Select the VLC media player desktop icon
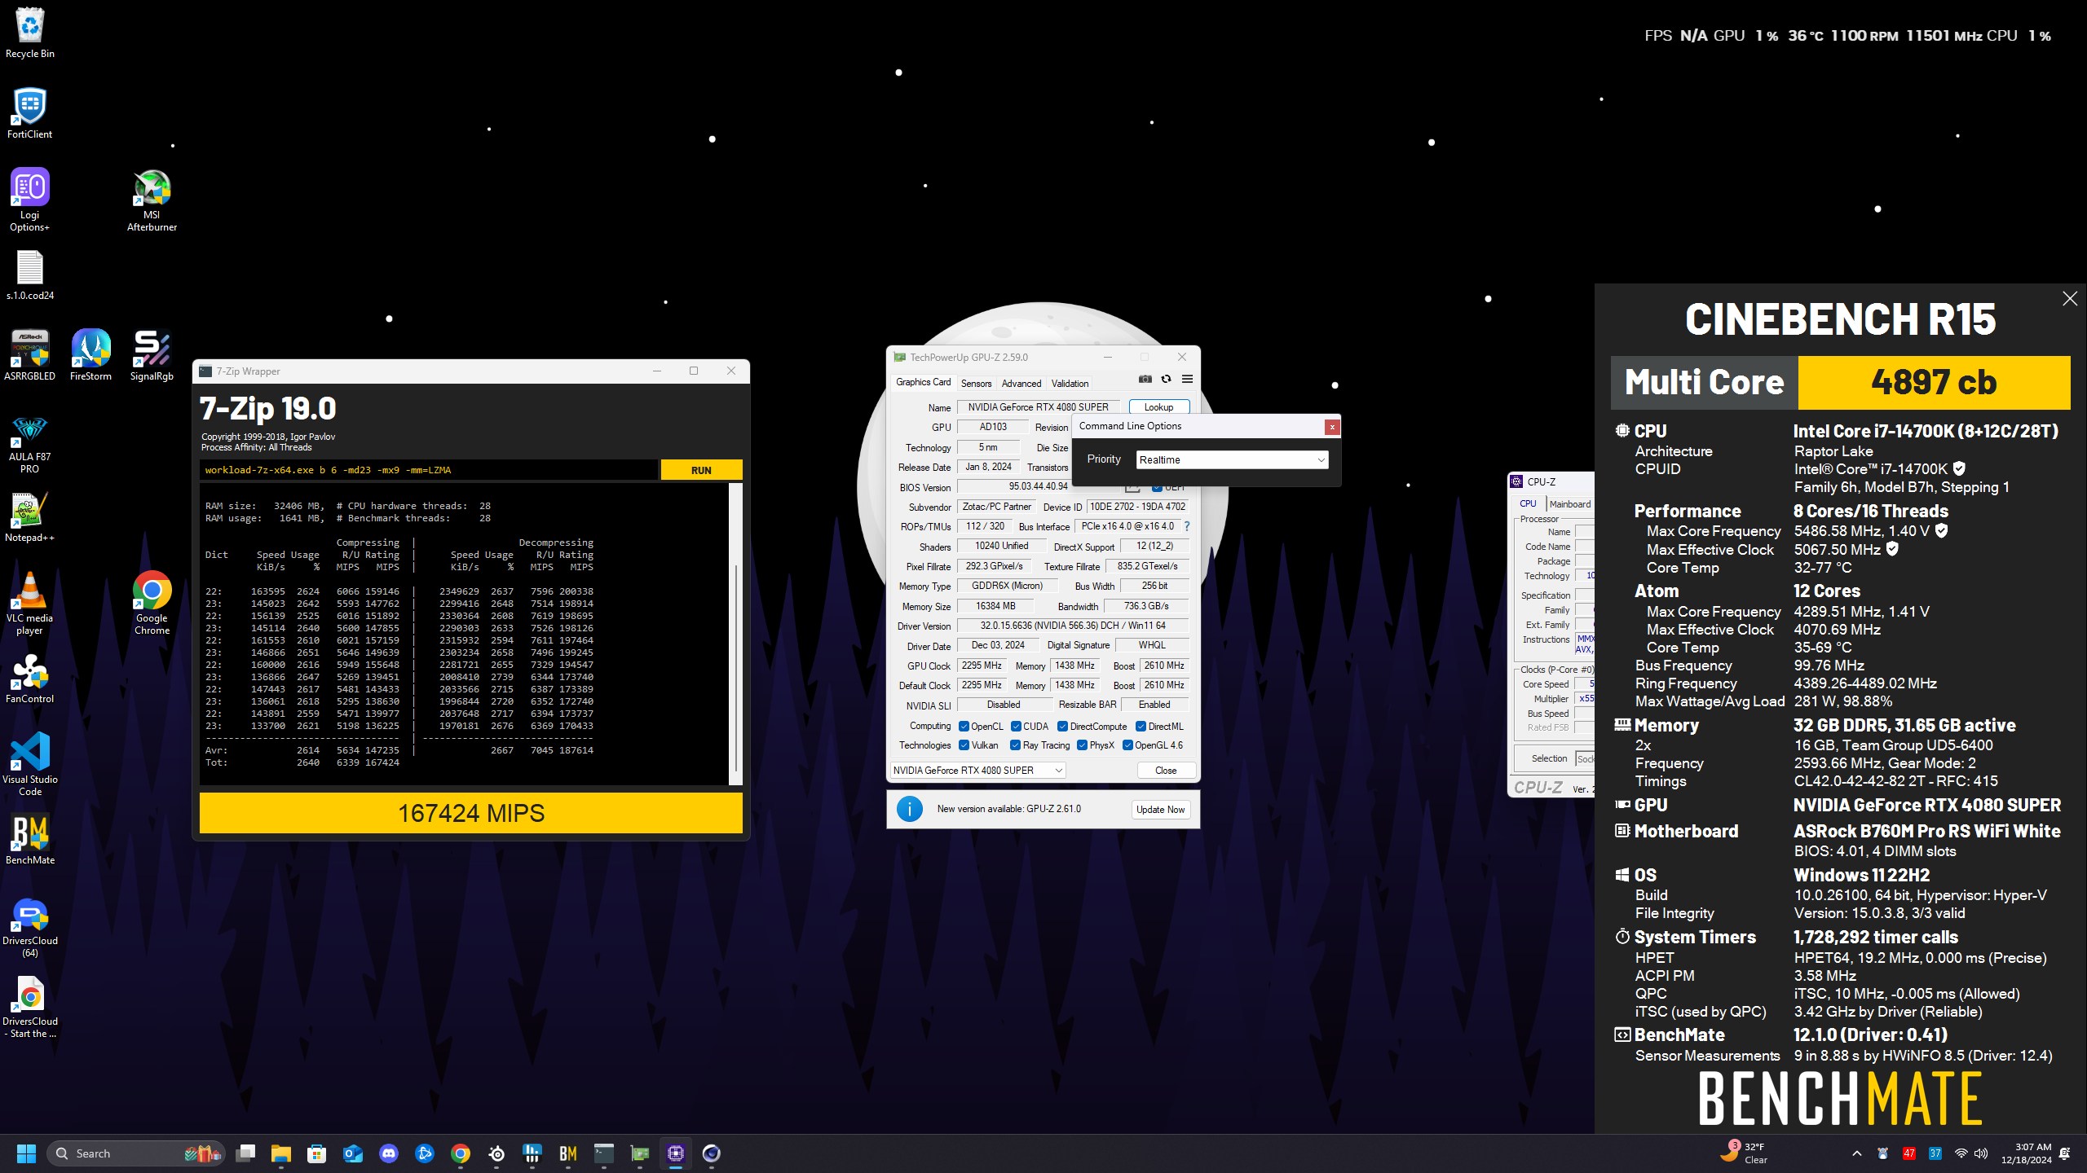 point(30,604)
